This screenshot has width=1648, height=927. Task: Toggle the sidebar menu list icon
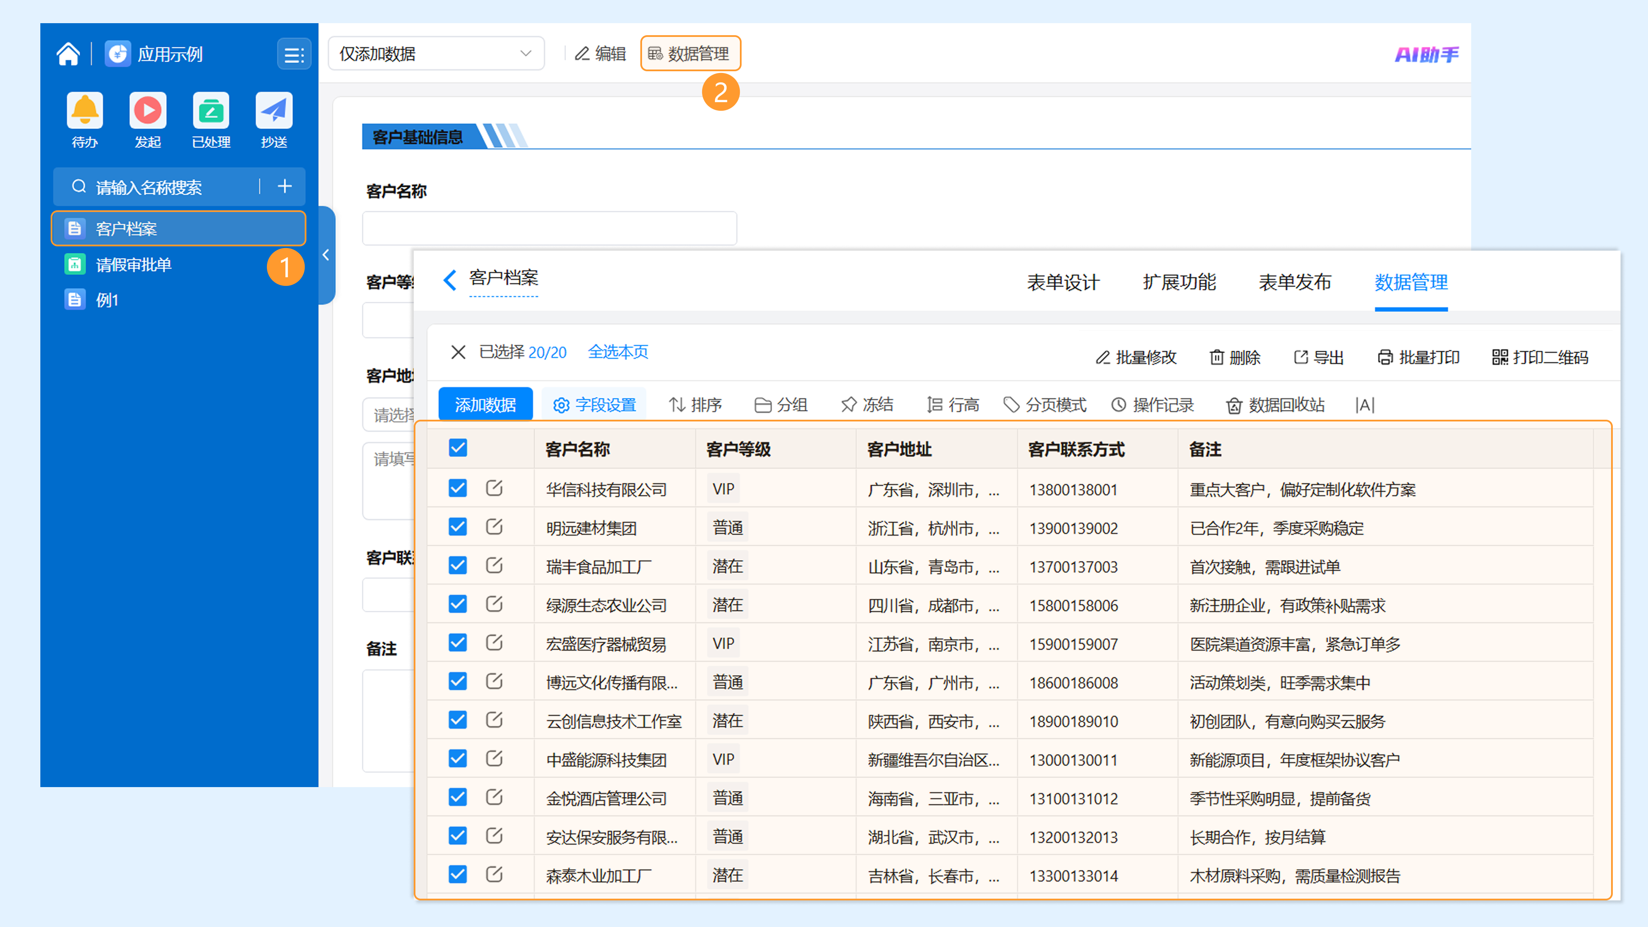(x=294, y=55)
